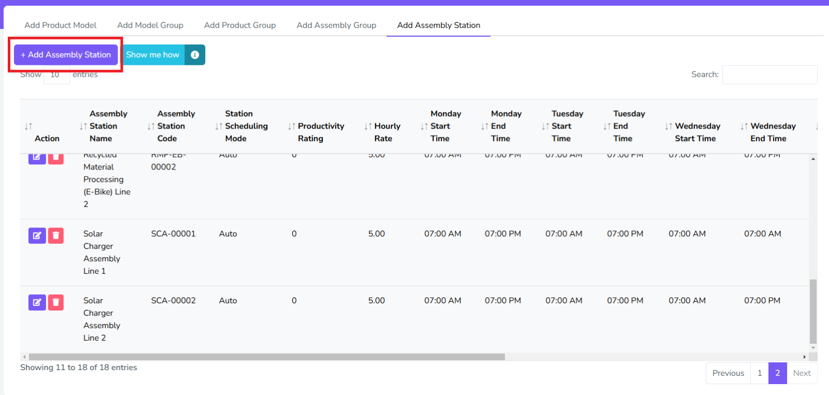This screenshot has height=395, width=829.
Task: Delete Solar Charger Assembly Line 1 row
Action: pyautogui.click(x=56, y=235)
